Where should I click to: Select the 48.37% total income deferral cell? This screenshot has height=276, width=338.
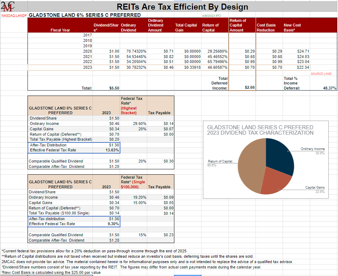tap(329, 88)
